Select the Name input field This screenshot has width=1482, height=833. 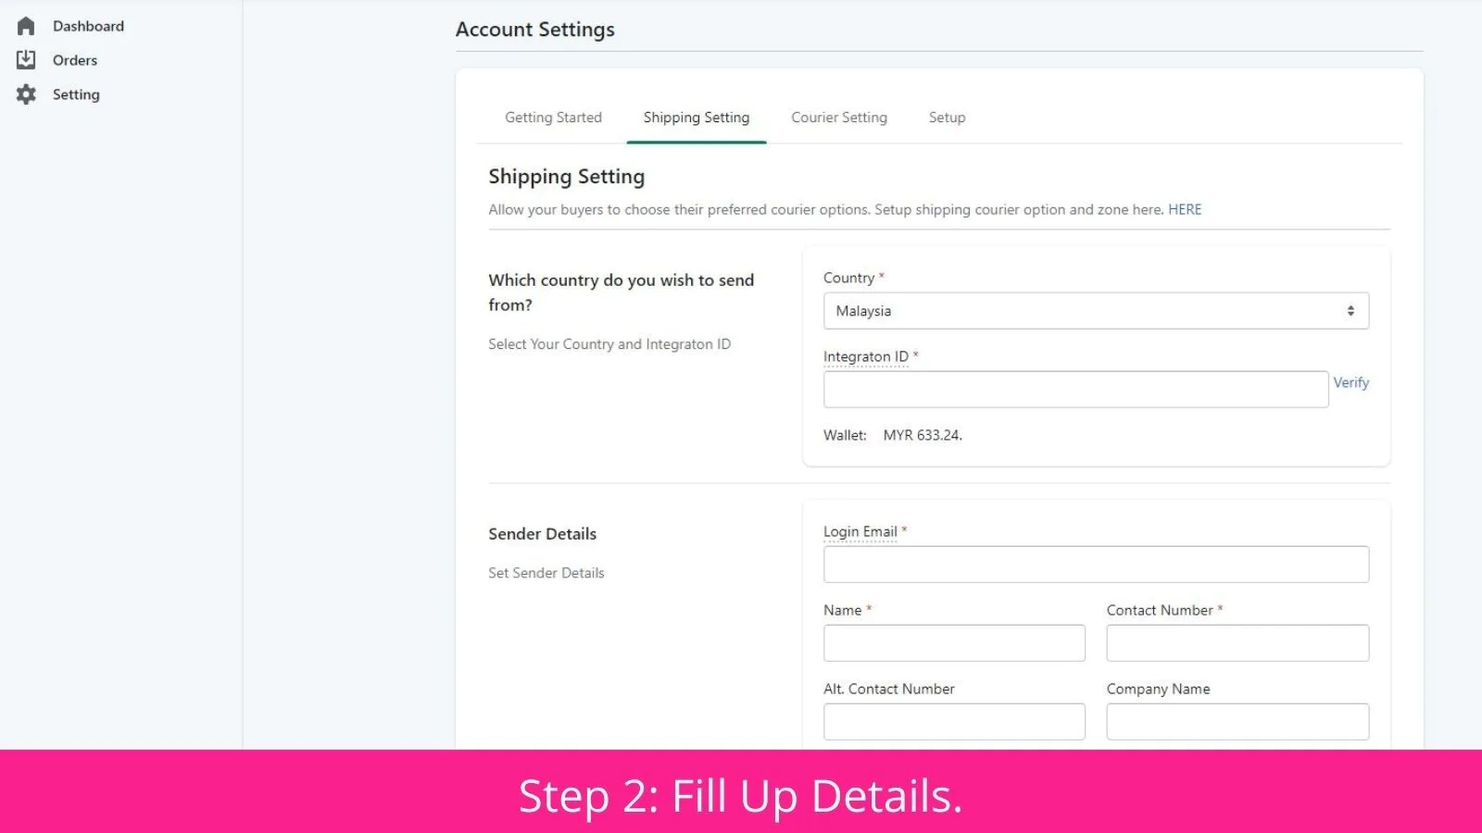click(x=954, y=642)
